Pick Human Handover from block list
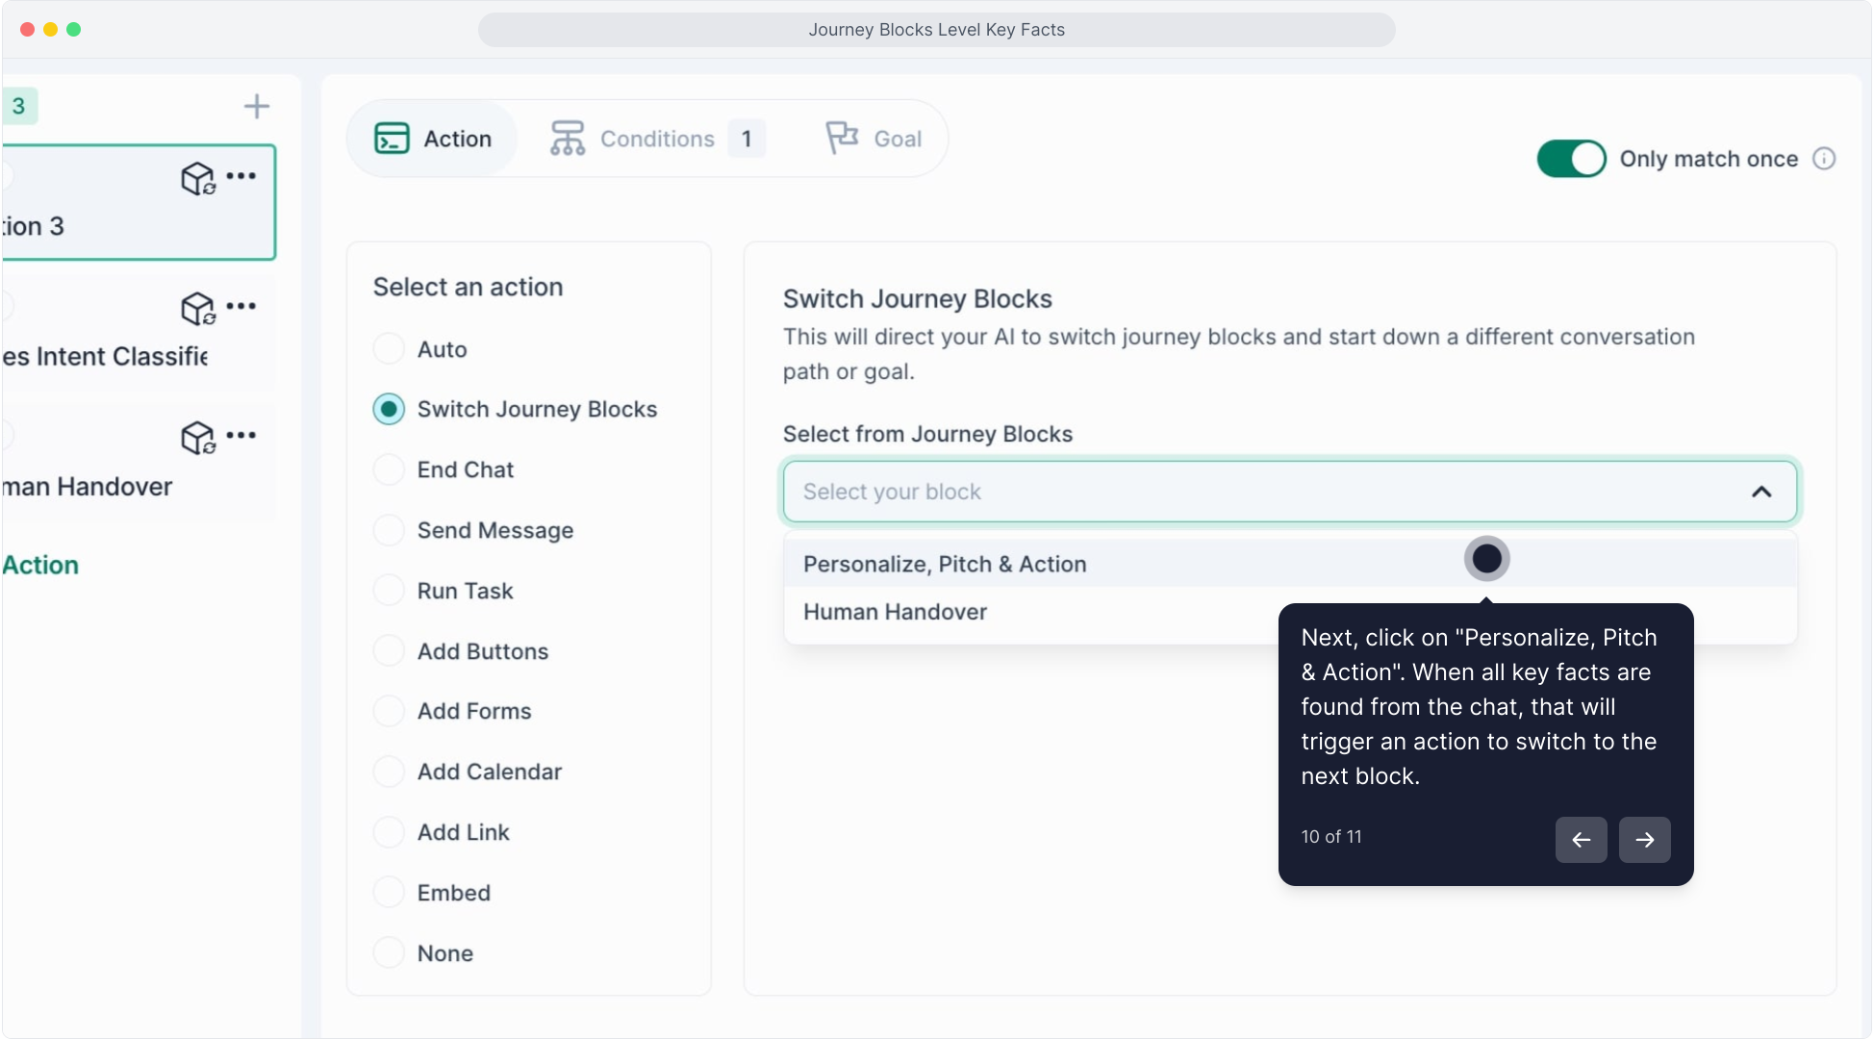Image resolution: width=1874 pixels, height=1039 pixels. pyautogui.click(x=895, y=612)
